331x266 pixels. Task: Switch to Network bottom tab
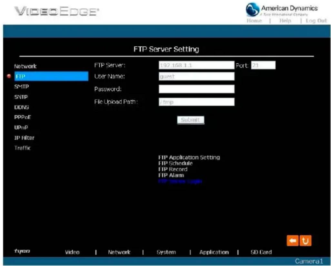click(119, 252)
